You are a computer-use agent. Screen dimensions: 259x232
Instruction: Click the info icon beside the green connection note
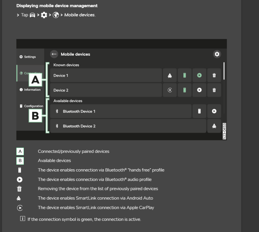23,218
